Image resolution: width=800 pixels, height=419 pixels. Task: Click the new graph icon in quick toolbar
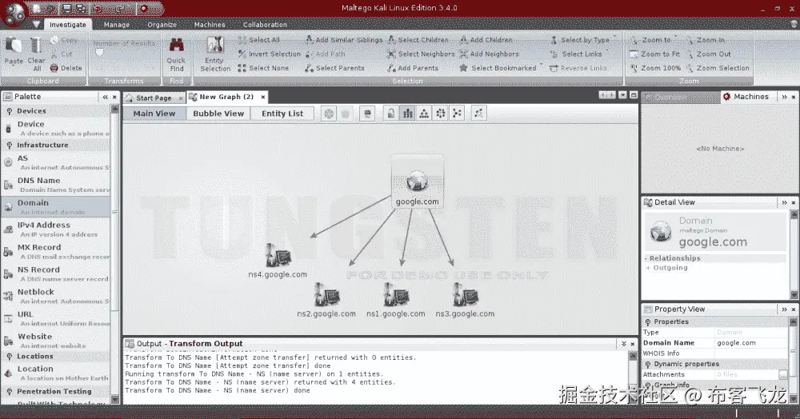click(x=36, y=9)
